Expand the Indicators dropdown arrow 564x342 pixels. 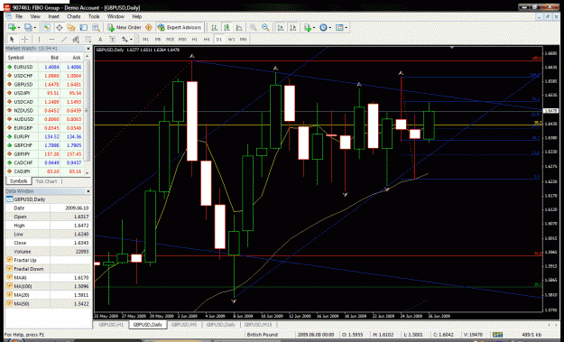[314, 28]
